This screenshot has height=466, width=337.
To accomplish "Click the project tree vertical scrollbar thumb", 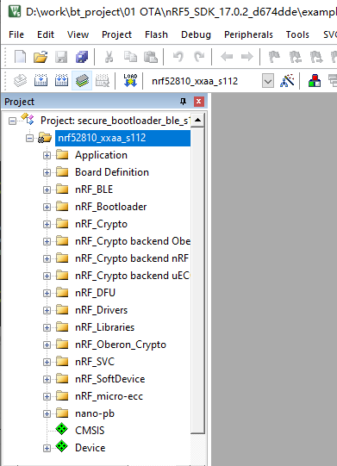I will [x=197, y=281].
